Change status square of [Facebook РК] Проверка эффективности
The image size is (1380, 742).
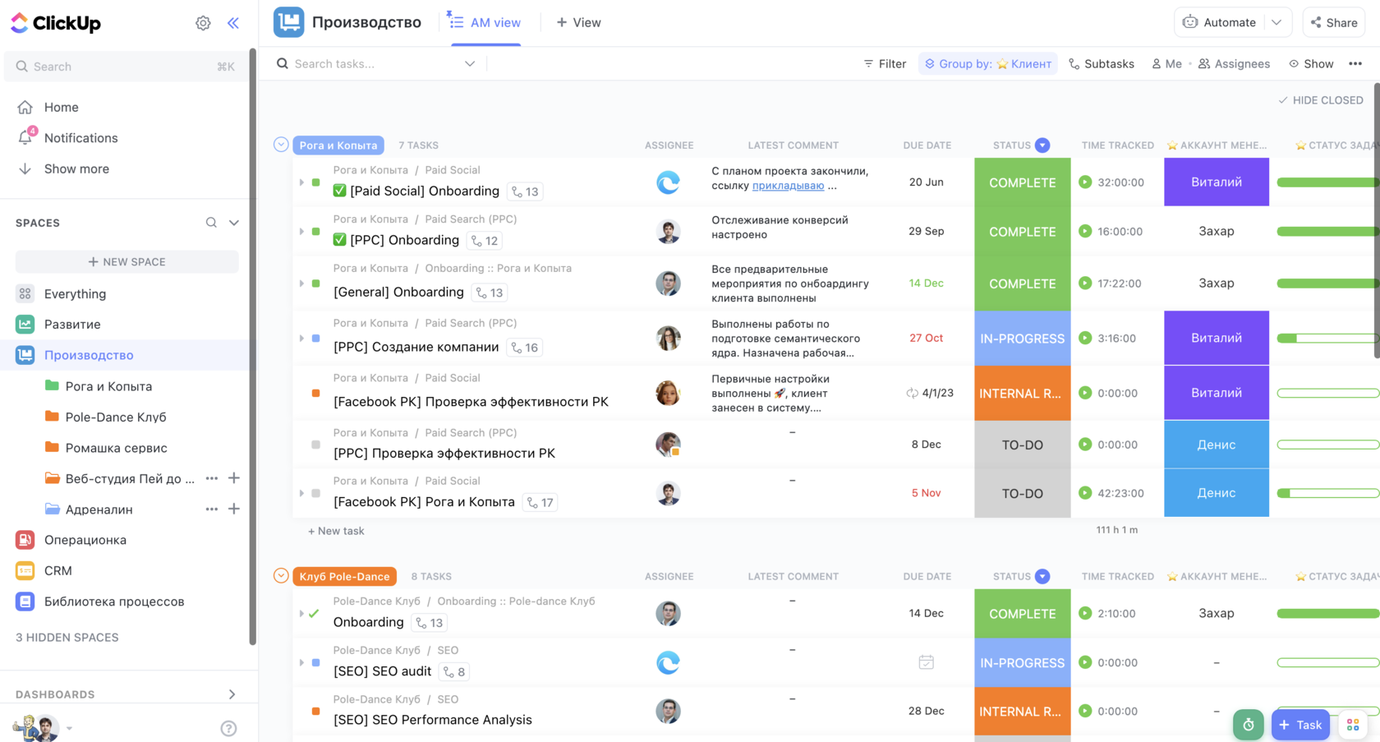click(315, 394)
